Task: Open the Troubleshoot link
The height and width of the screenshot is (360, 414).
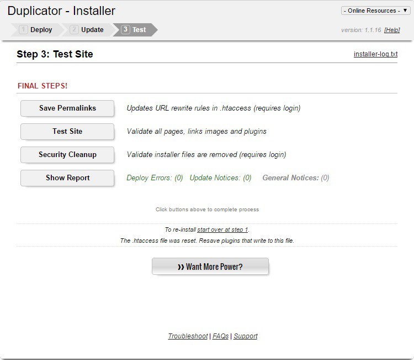Action: pos(188,336)
